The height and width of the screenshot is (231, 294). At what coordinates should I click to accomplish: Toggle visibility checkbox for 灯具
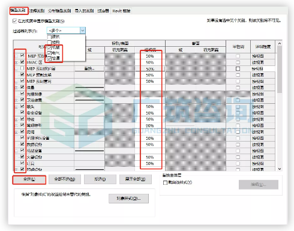coord(22,163)
